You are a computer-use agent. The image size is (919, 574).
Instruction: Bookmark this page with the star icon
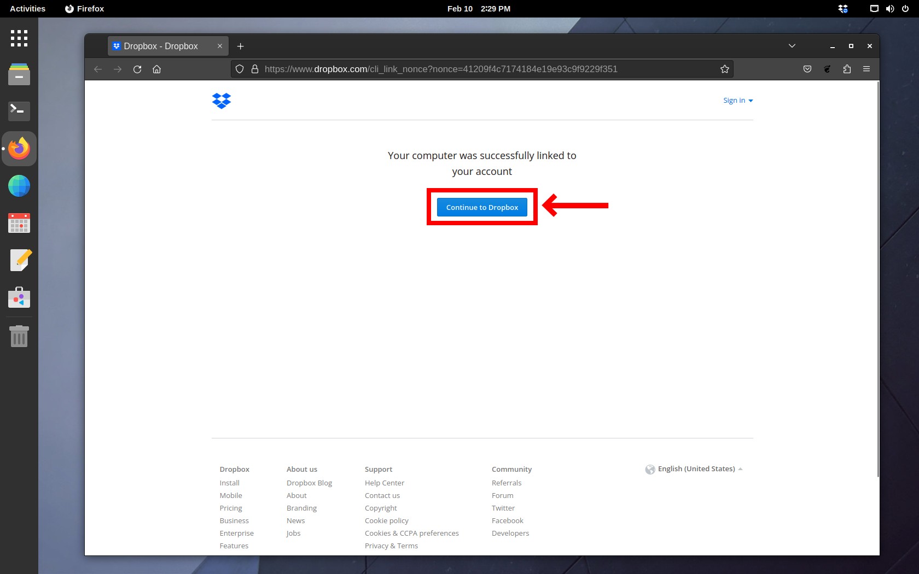click(725, 69)
